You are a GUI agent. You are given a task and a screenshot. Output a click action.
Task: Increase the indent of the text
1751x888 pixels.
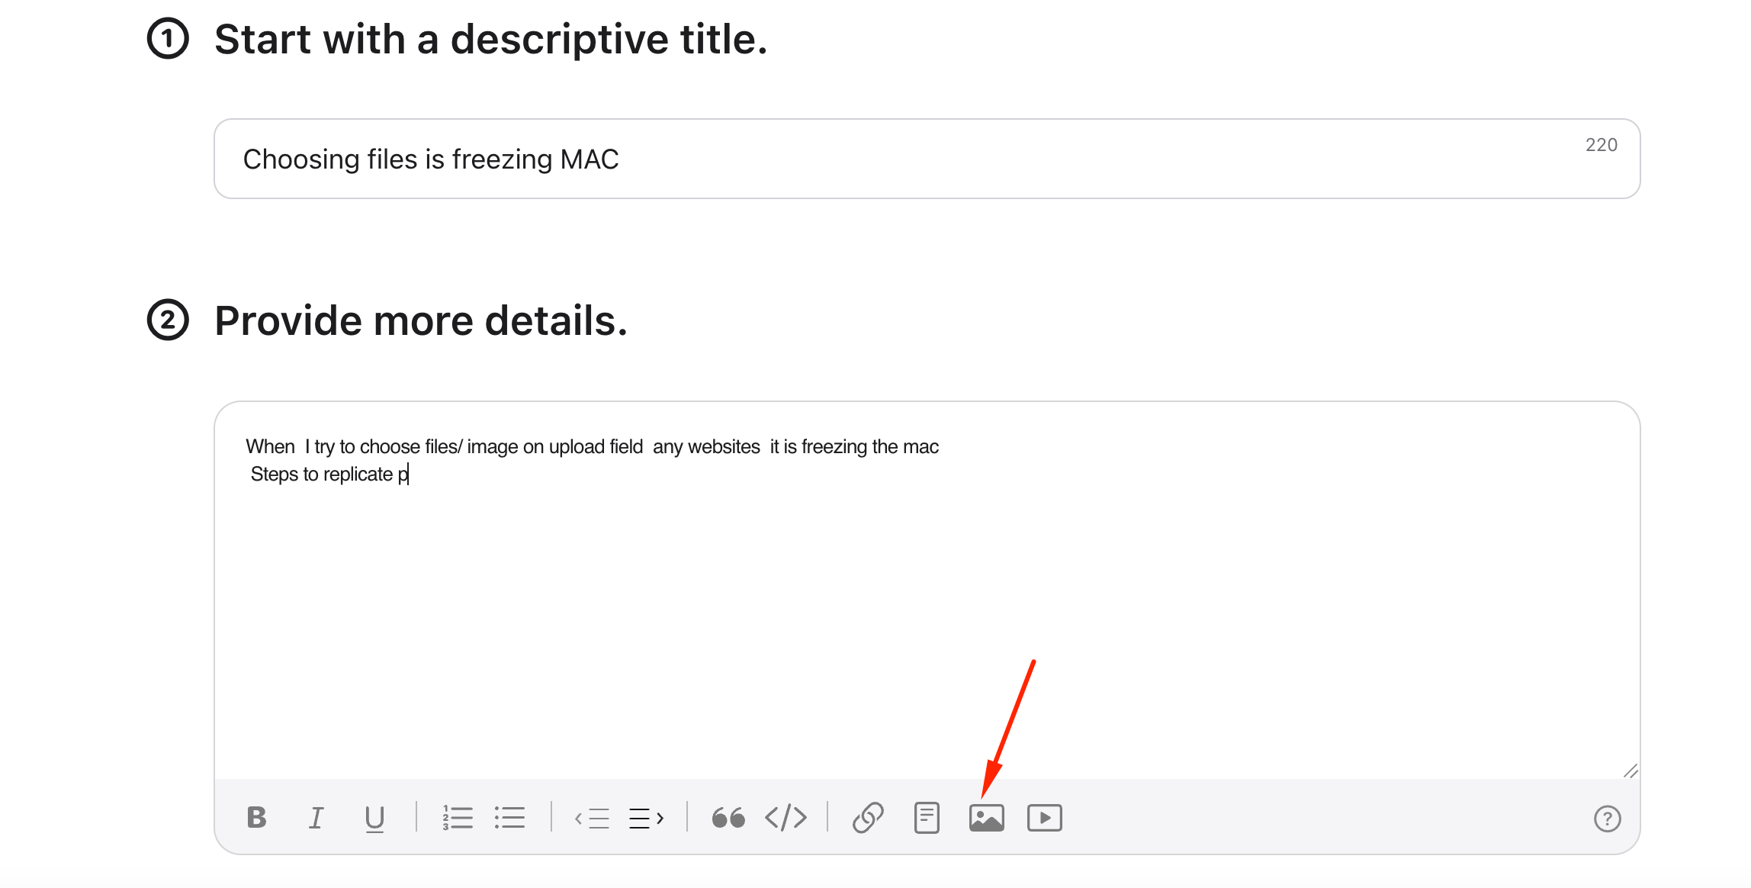(646, 819)
